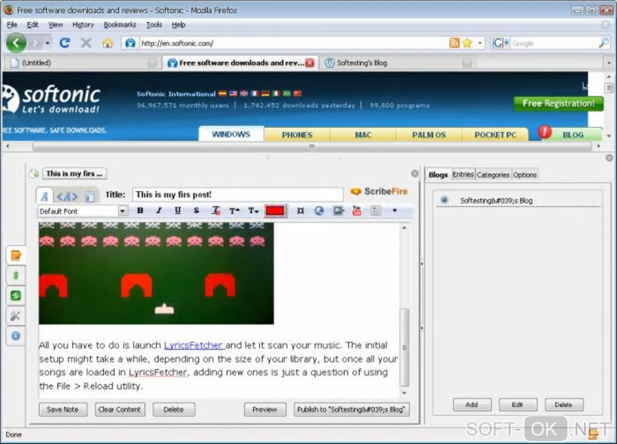Publish to Softesting's Blog
The image size is (617, 444).
coord(351,410)
